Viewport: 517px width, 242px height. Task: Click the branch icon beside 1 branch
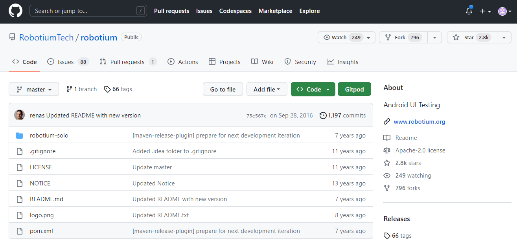coord(69,89)
